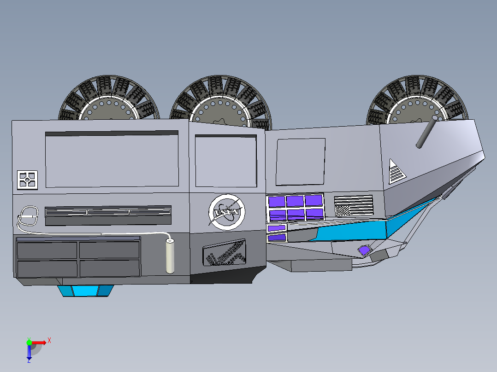Click the green Y axis ball on triad
Image resolution: width=497 pixels, height=372 pixels.
click(x=29, y=343)
